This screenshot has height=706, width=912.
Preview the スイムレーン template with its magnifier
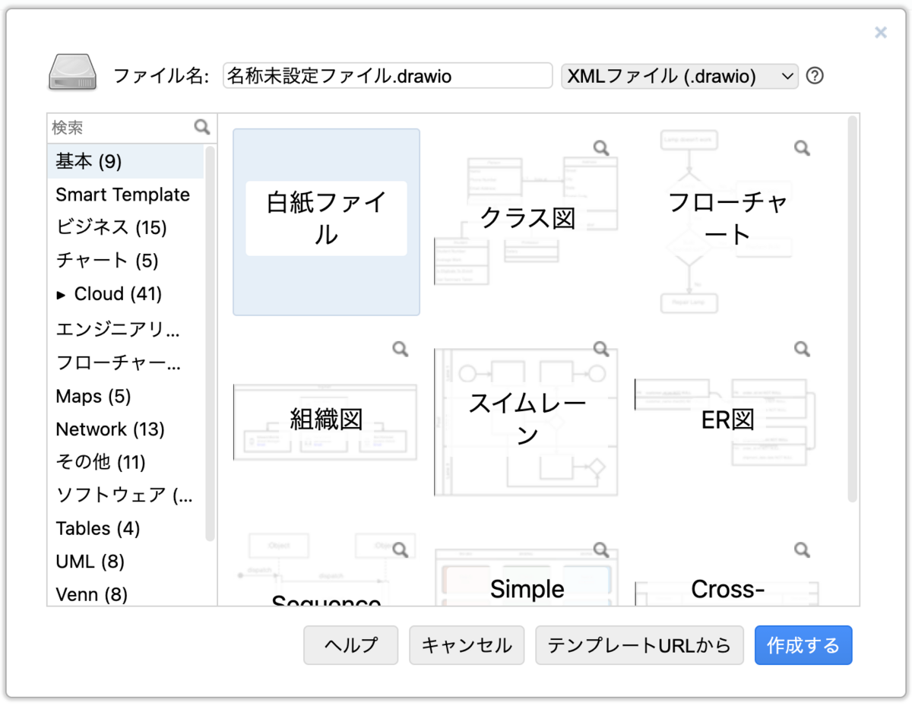pyautogui.click(x=602, y=349)
